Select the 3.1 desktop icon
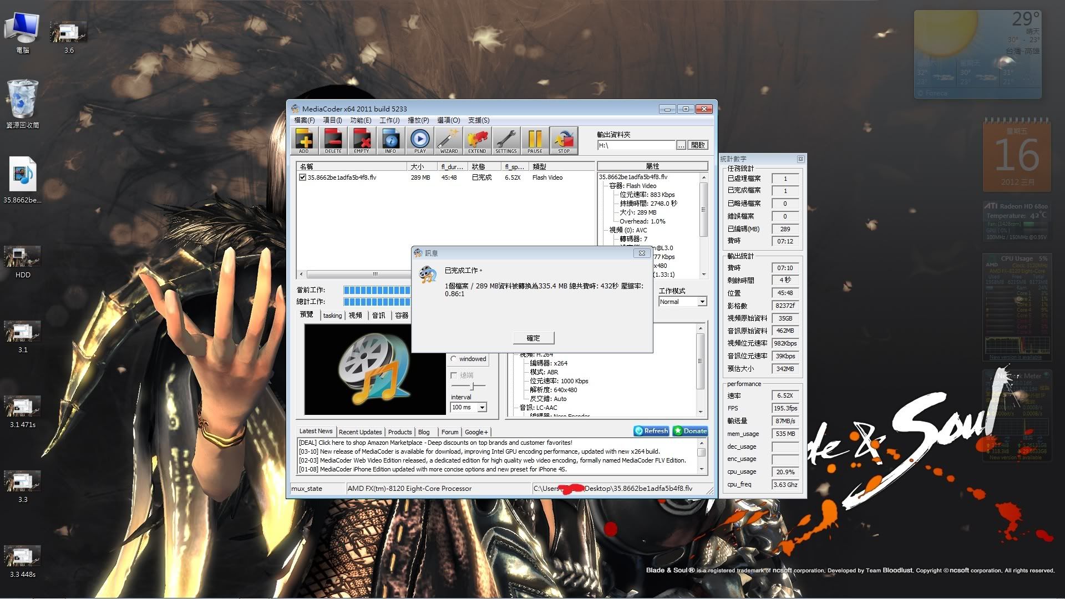 tap(22, 337)
